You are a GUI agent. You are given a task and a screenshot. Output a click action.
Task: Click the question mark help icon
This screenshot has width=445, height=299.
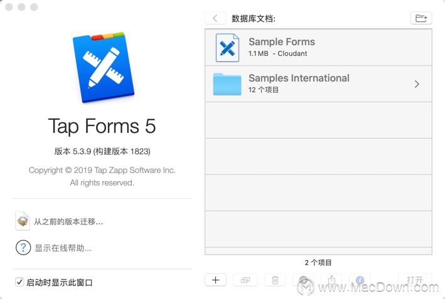click(23, 248)
